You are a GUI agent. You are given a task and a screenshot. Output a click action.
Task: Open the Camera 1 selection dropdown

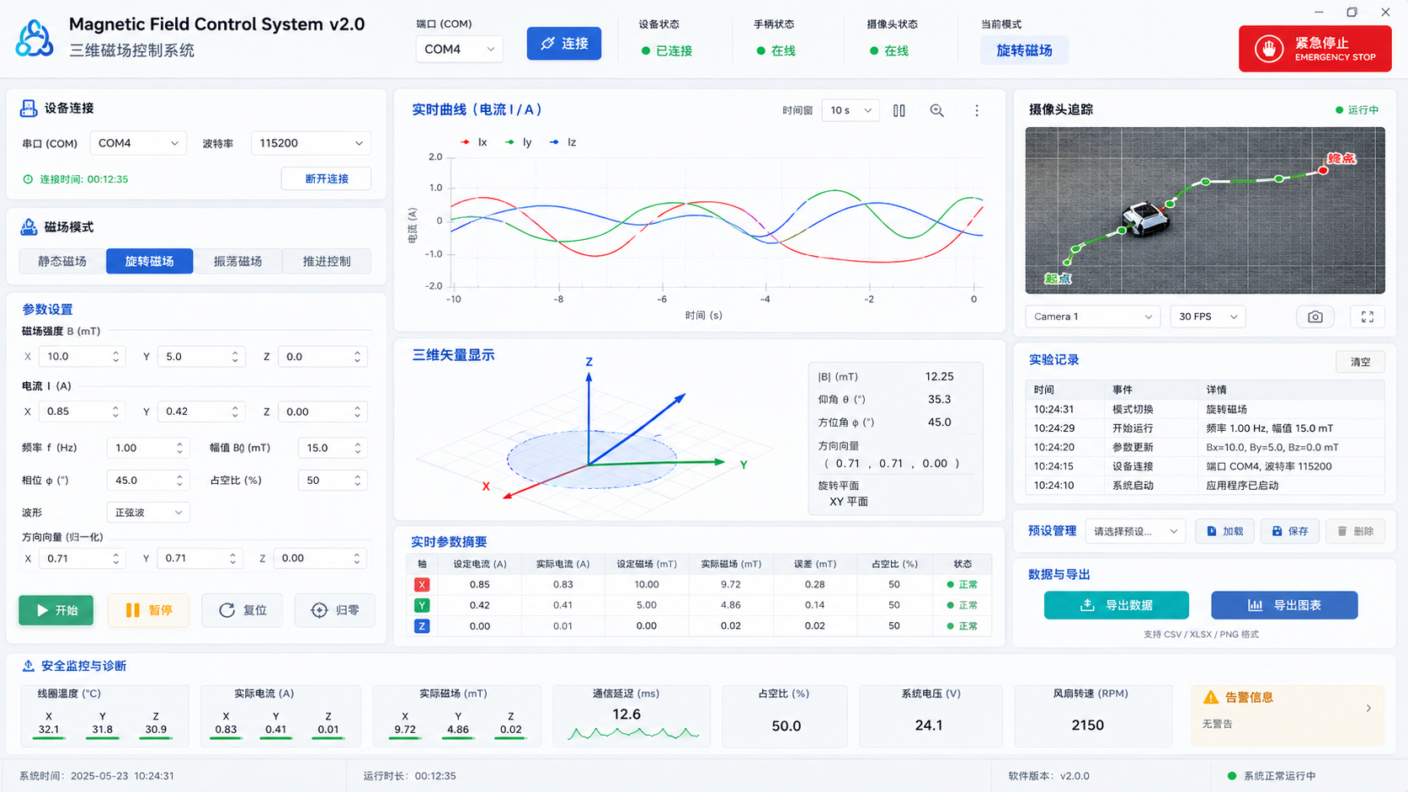(1092, 316)
